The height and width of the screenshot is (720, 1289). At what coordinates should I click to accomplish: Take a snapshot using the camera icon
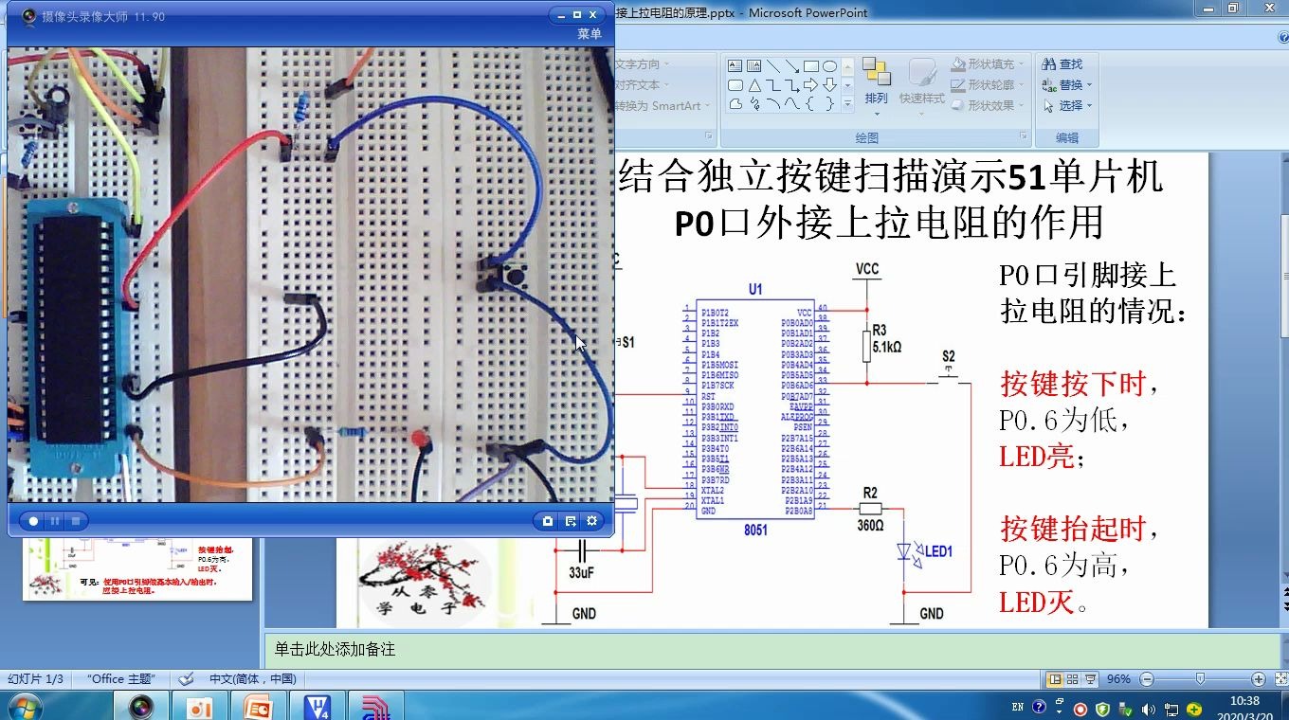pos(548,520)
